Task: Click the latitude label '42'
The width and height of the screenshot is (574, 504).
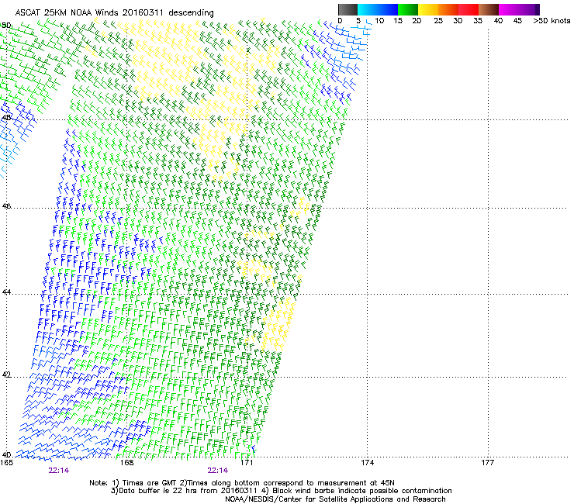Action: [6, 375]
